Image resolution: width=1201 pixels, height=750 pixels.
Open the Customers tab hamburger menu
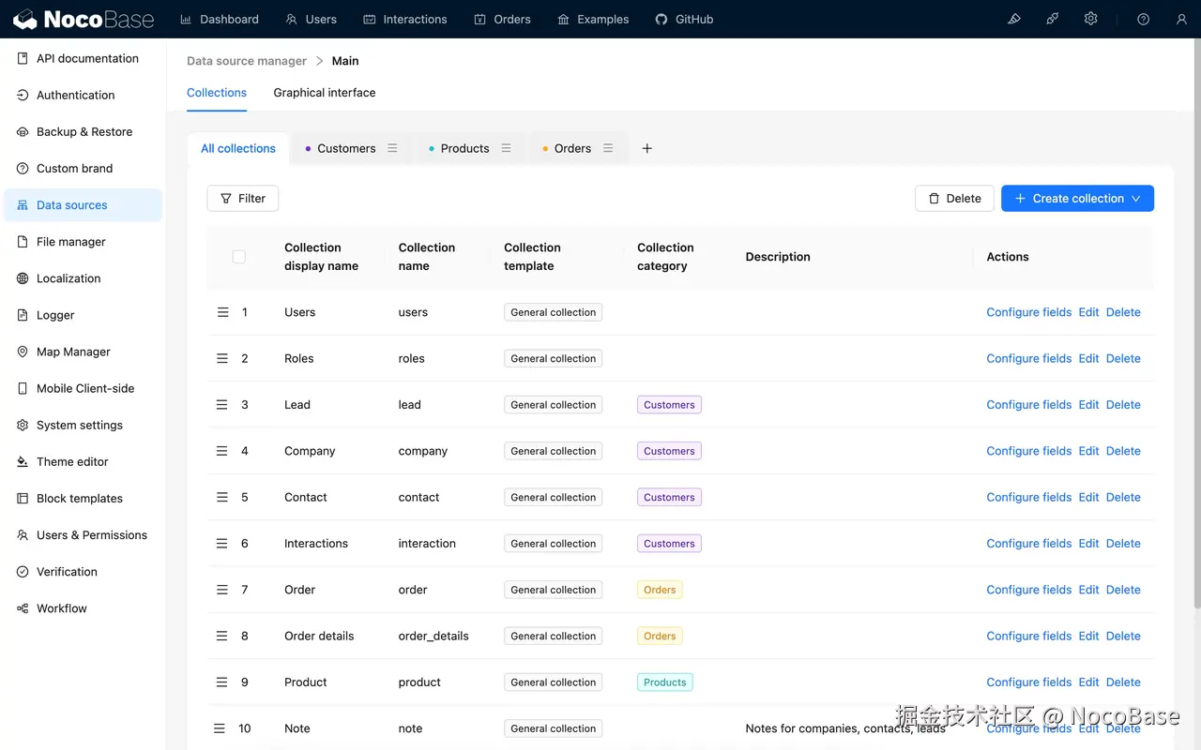pyautogui.click(x=392, y=148)
